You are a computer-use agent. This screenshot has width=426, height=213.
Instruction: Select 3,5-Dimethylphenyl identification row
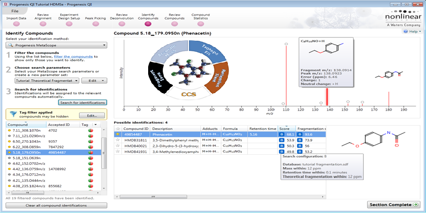[220, 140]
